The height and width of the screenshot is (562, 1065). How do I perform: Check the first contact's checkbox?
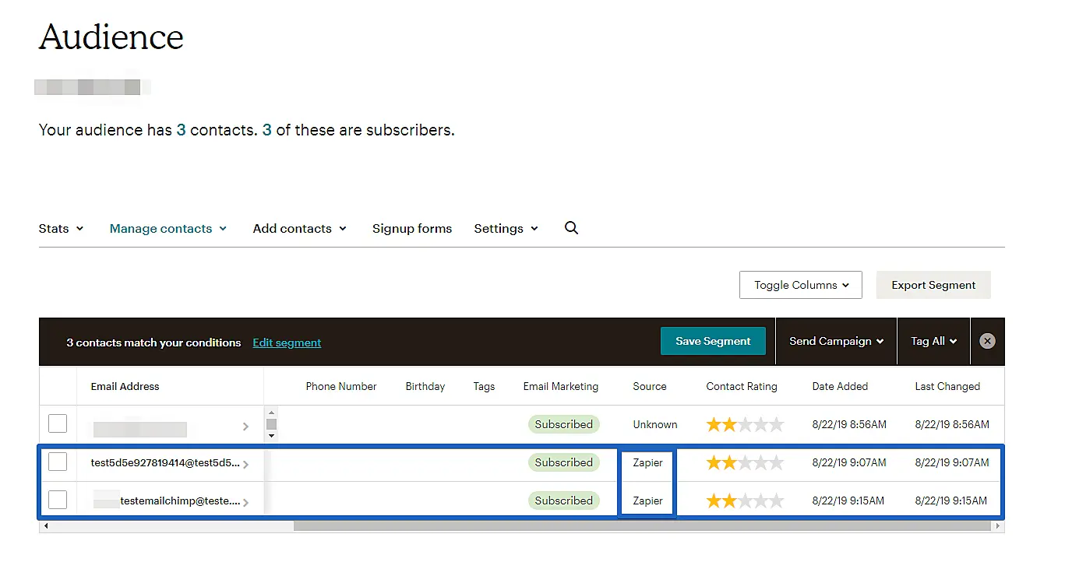[58, 424]
